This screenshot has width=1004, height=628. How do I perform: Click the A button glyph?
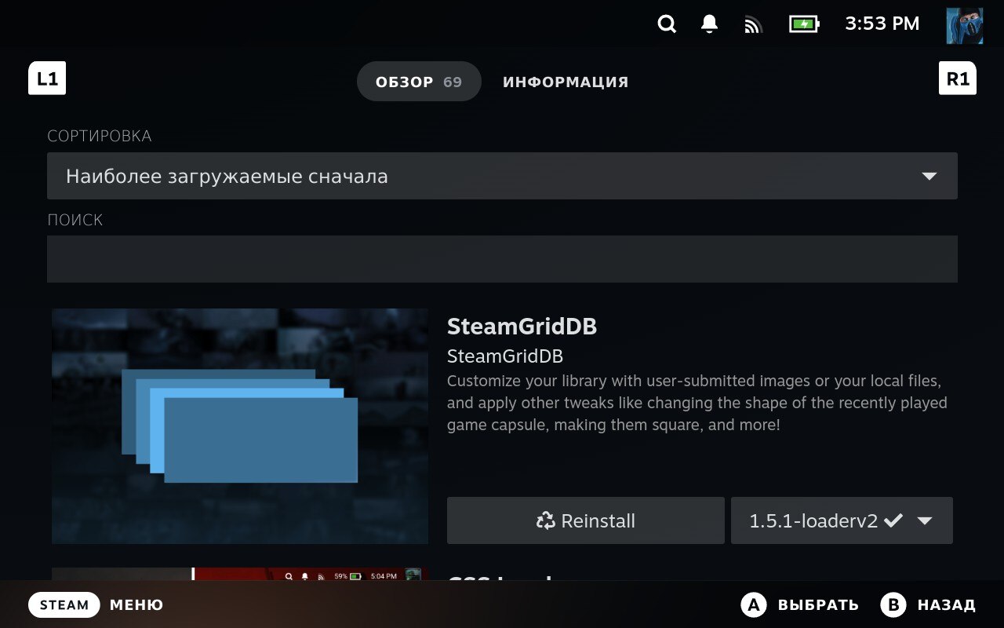click(754, 604)
